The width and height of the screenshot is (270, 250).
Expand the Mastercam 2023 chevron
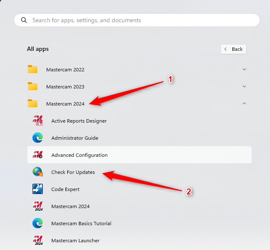point(244,86)
